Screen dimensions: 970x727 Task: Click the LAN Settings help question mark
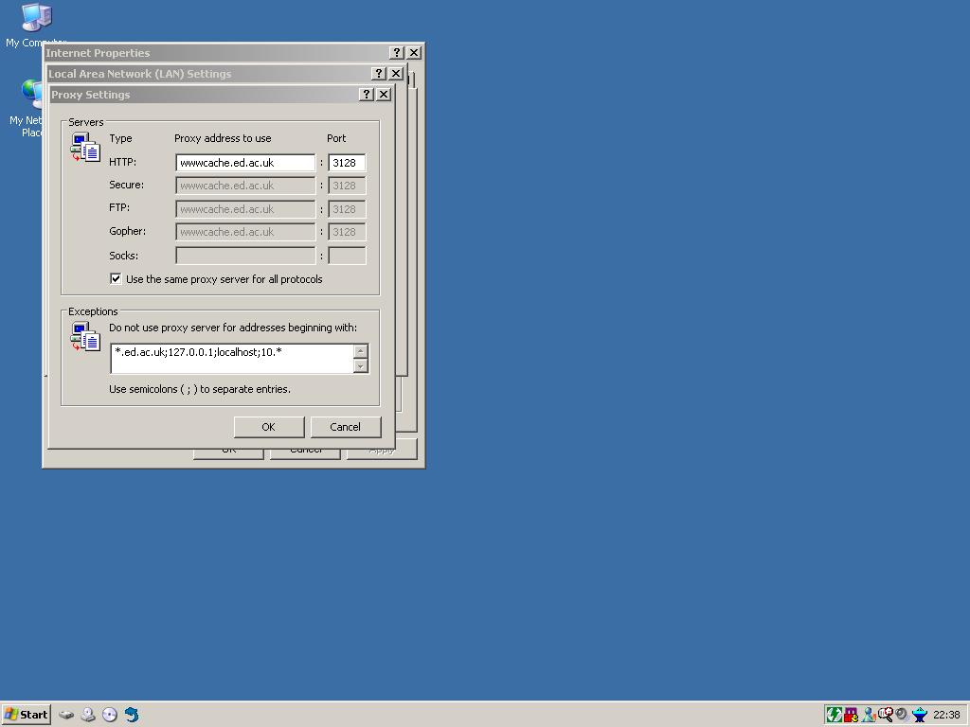(x=379, y=74)
